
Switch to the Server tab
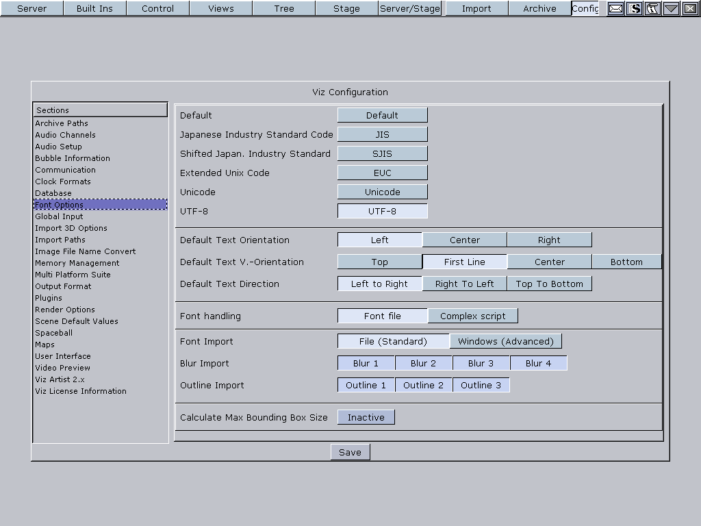click(x=31, y=8)
